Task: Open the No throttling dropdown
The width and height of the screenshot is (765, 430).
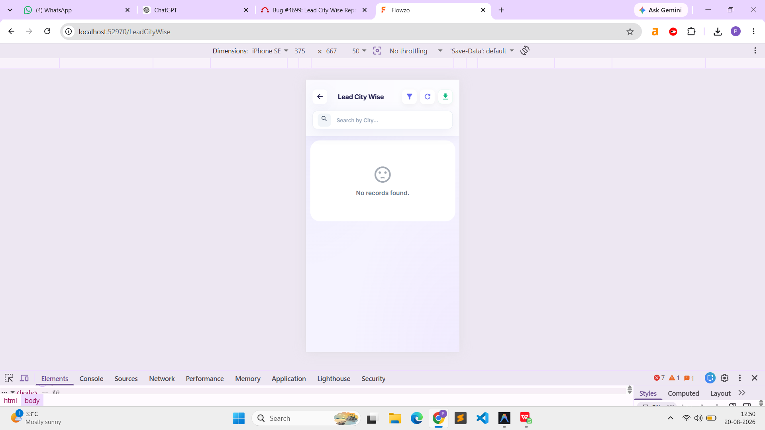Action: [416, 51]
